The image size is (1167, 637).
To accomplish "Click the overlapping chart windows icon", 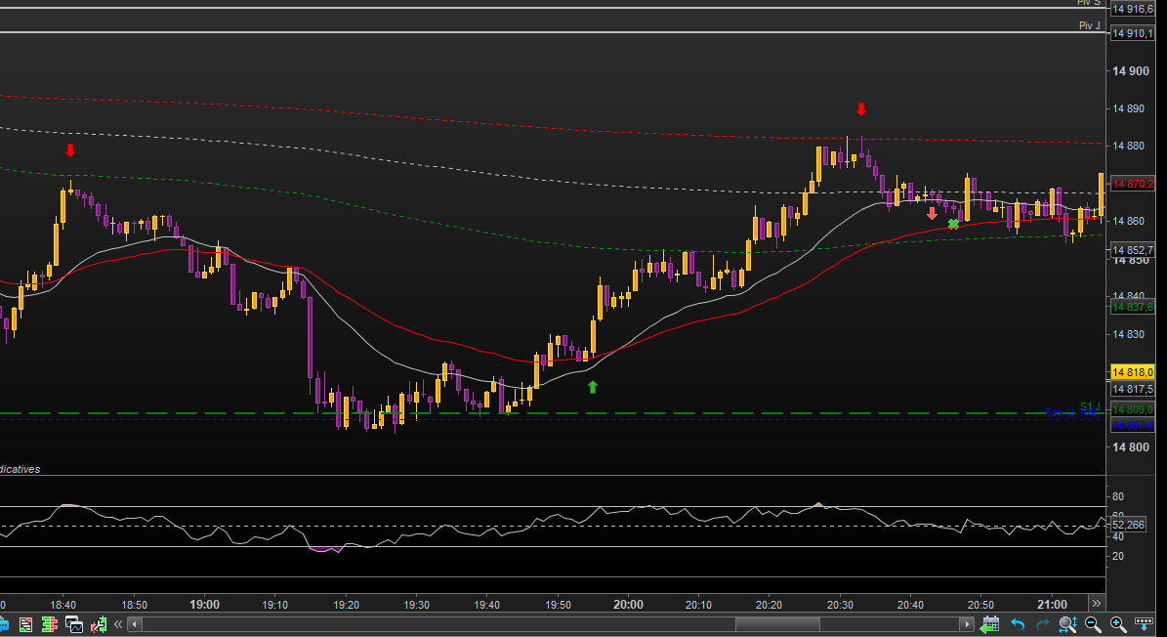I will [x=73, y=624].
